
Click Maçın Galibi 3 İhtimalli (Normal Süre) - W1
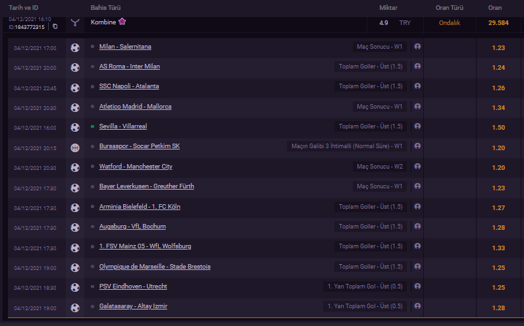click(346, 146)
